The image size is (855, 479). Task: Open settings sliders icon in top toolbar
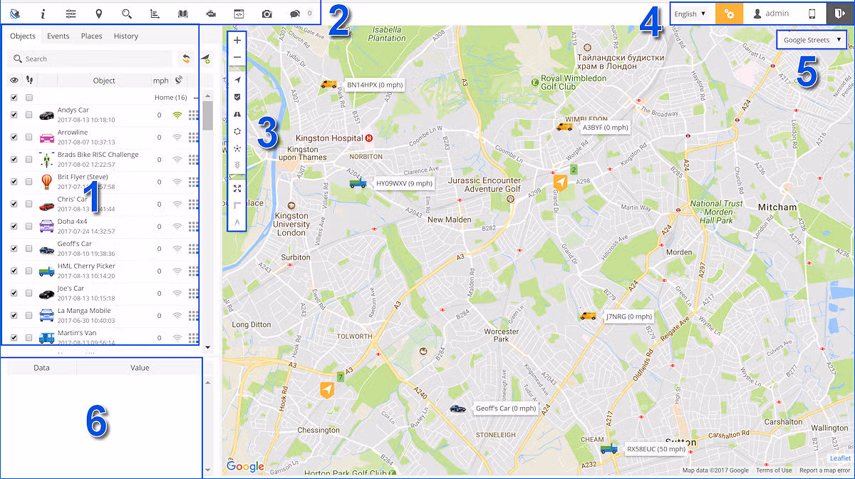[x=71, y=14]
